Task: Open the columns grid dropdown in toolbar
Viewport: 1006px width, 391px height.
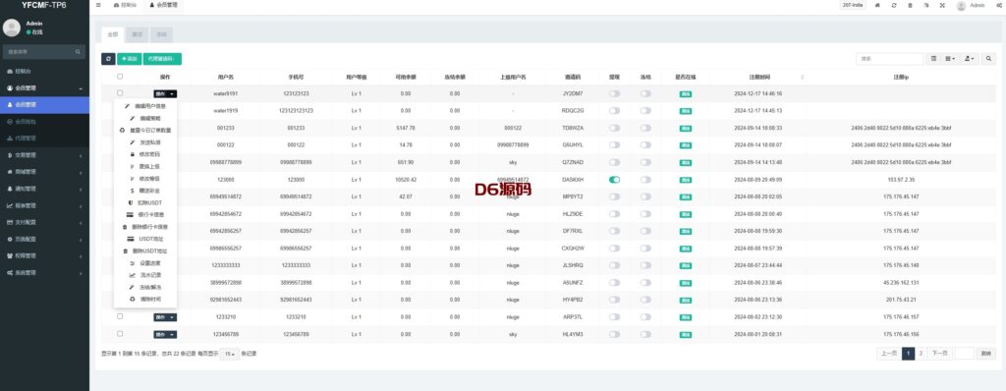Action: 950,58
